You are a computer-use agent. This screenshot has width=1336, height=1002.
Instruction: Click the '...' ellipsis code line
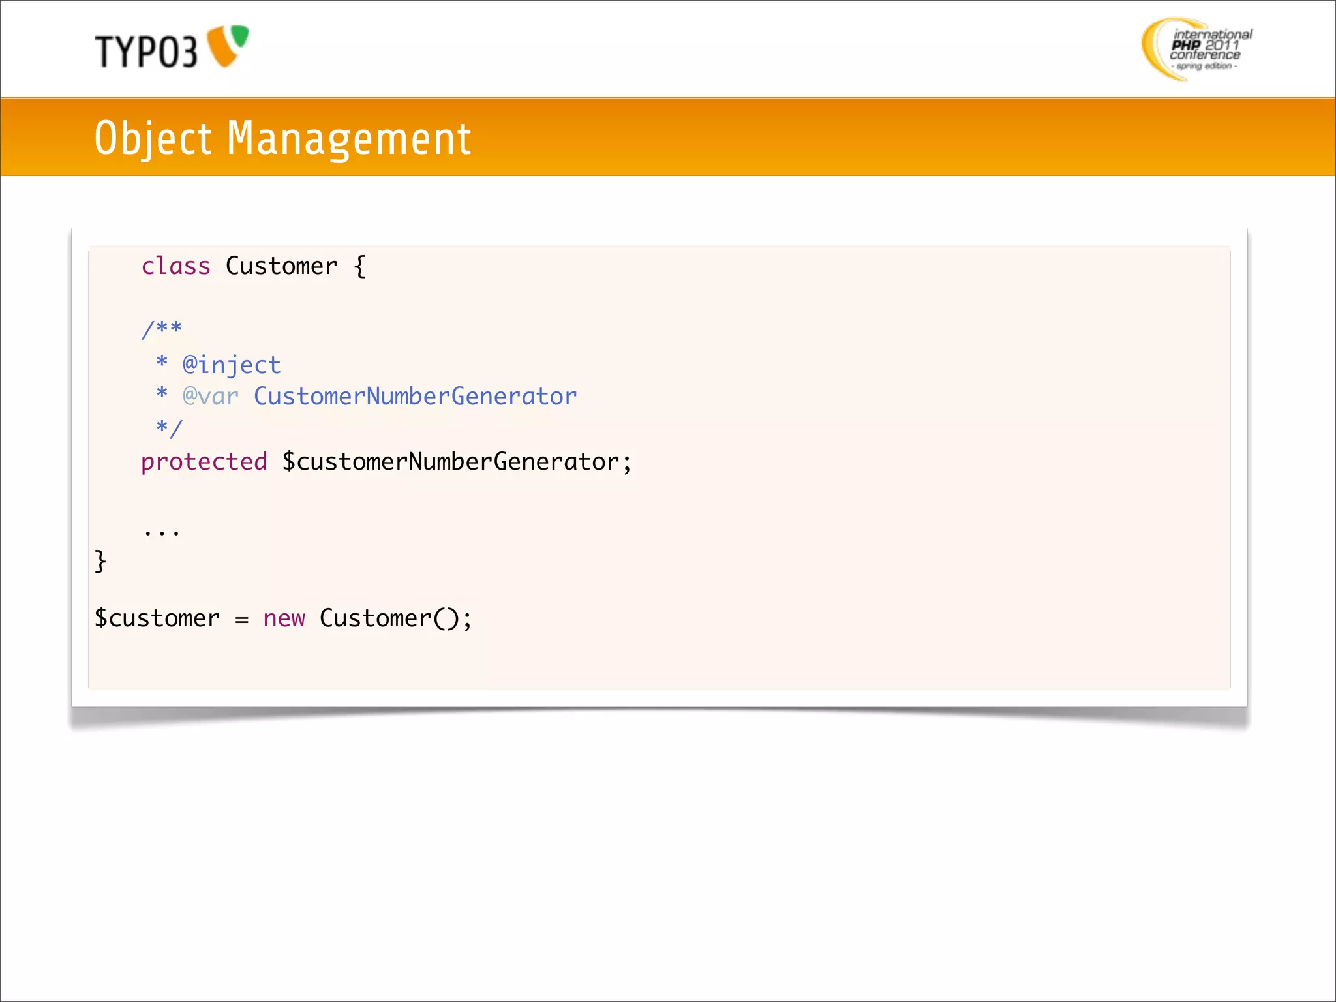pyautogui.click(x=162, y=532)
